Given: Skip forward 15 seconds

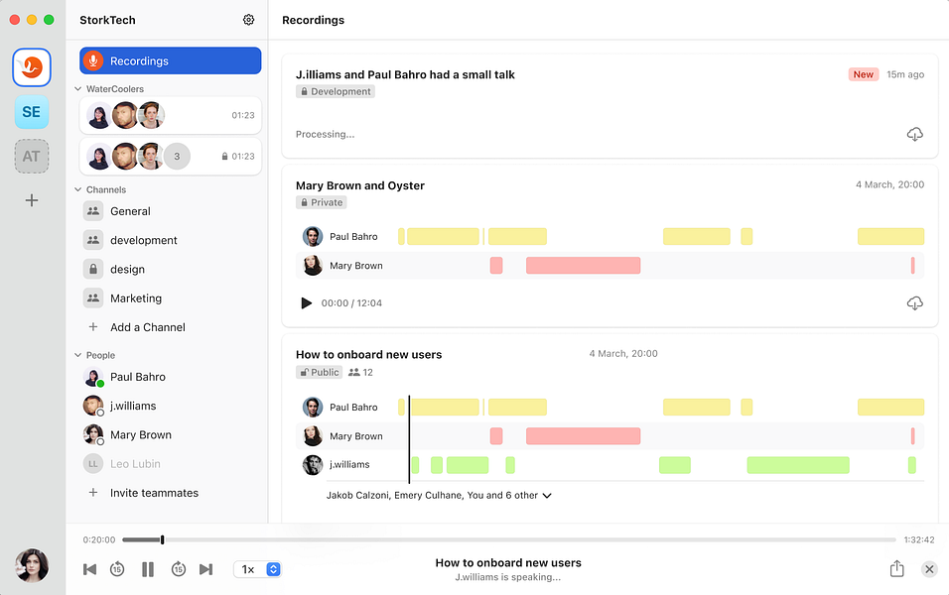Looking at the screenshot, I should pyautogui.click(x=179, y=569).
